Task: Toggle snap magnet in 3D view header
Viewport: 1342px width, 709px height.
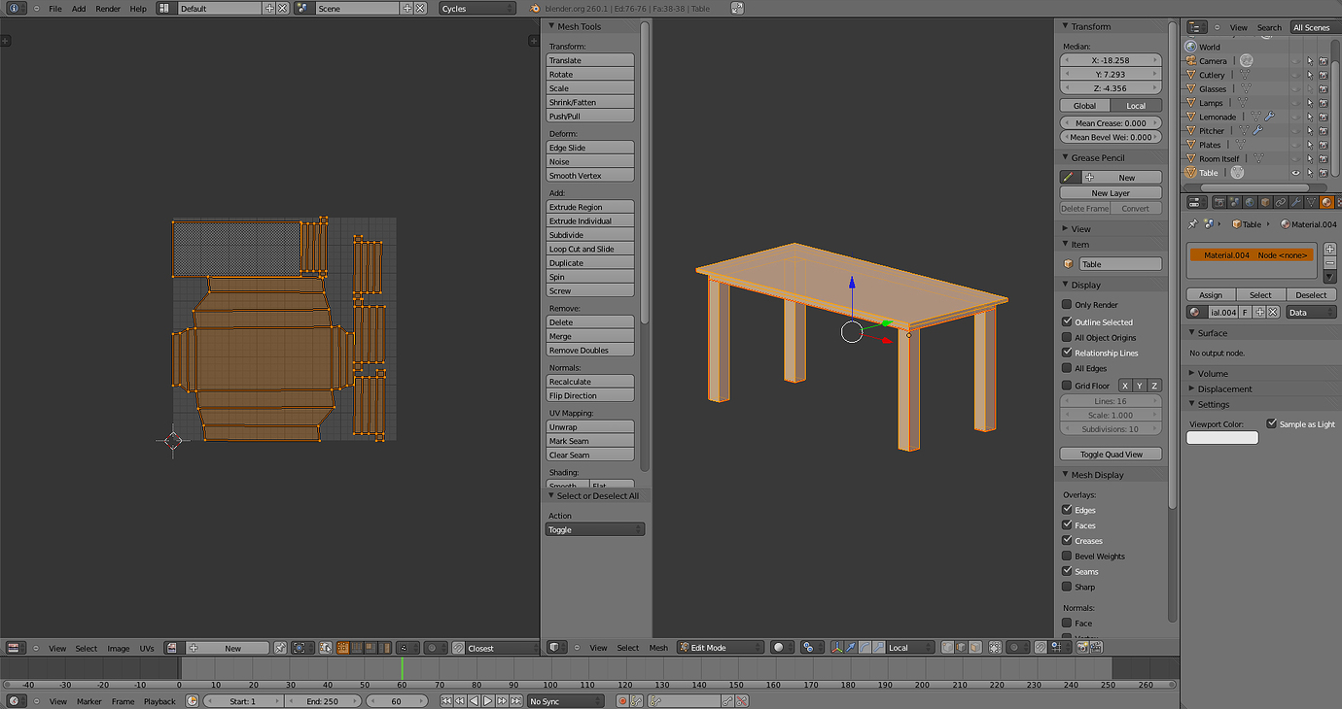Action: 1041,647
